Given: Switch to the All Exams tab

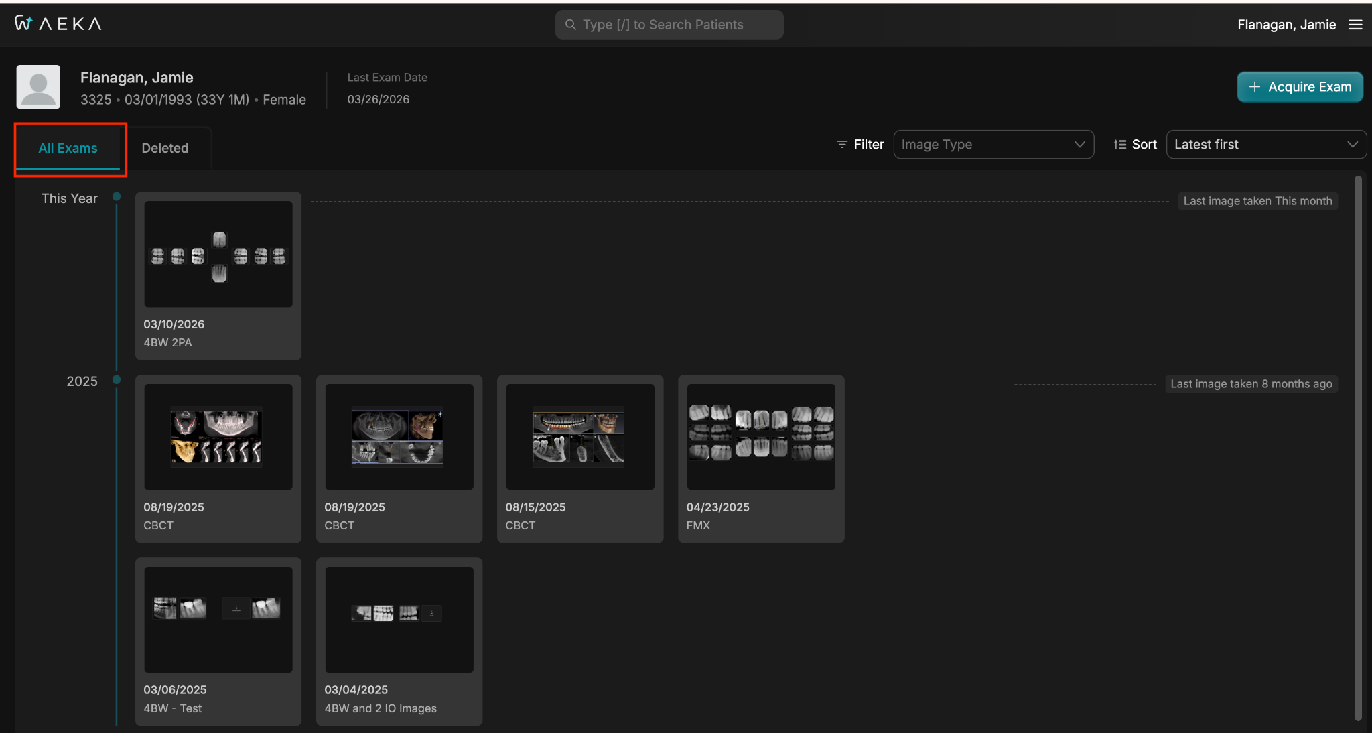Looking at the screenshot, I should pyautogui.click(x=68, y=148).
